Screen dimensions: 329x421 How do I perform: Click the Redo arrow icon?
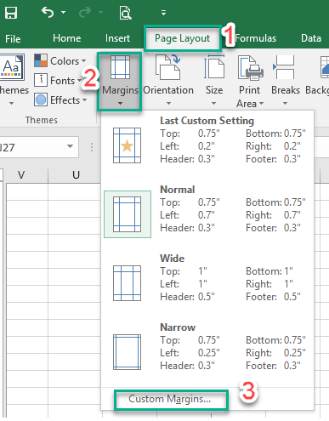coord(85,13)
